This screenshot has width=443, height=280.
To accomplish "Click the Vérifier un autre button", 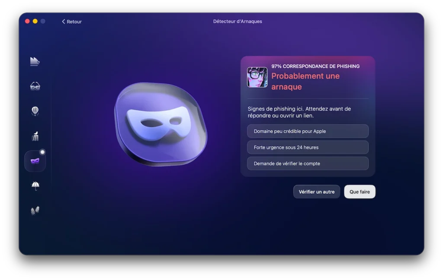I will pyautogui.click(x=316, y=192).
